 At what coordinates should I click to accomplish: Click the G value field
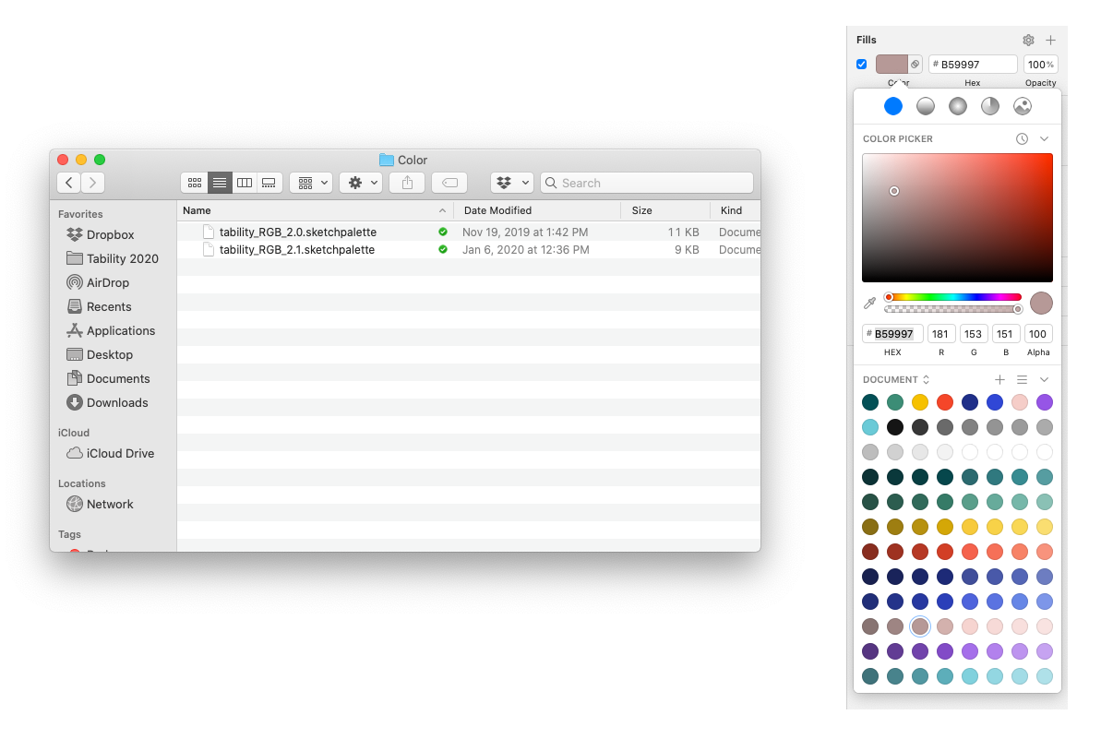(x=974, y=334)
